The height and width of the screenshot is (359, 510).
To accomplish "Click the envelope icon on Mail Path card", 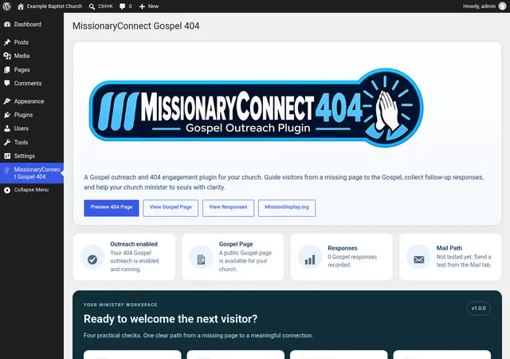I will (419, 259).
